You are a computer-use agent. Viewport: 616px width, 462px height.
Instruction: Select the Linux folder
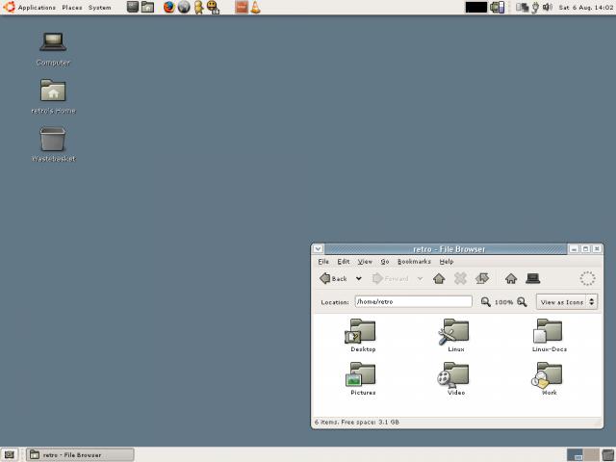point(455,335)
